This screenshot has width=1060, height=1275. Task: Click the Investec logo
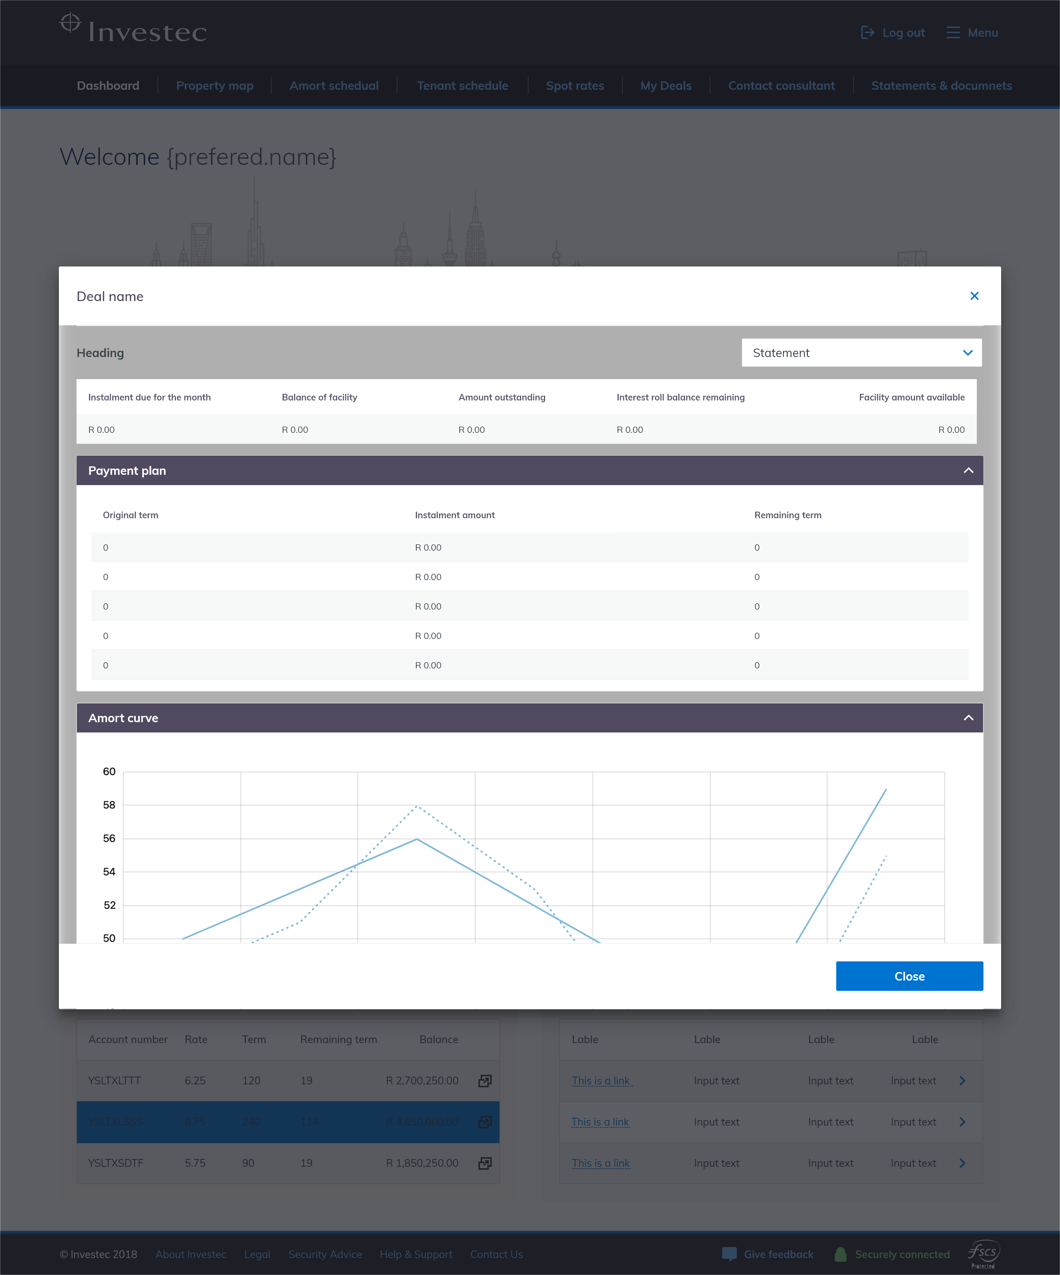click(x=134, y=29)
